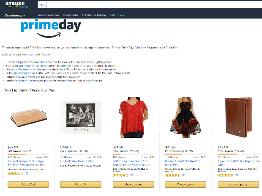262x196 pixels.
Task: View star rating of Himalayan Salt Plate
Action: pyautogui.click(x=15, y=174)
